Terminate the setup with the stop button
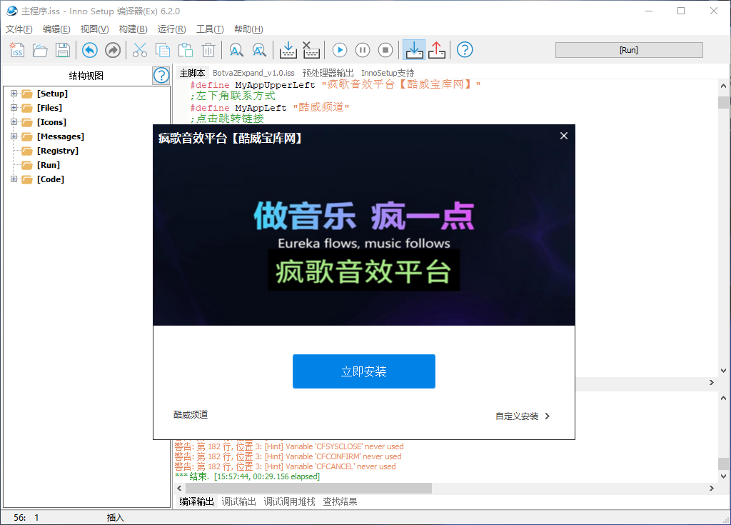The image size is (731, 525). coord(385,50)
